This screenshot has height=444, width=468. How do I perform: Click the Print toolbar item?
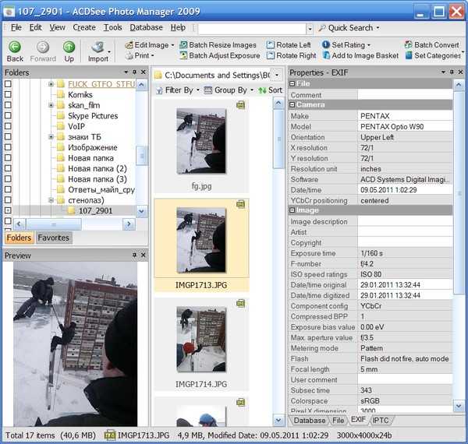coord(140,55)
